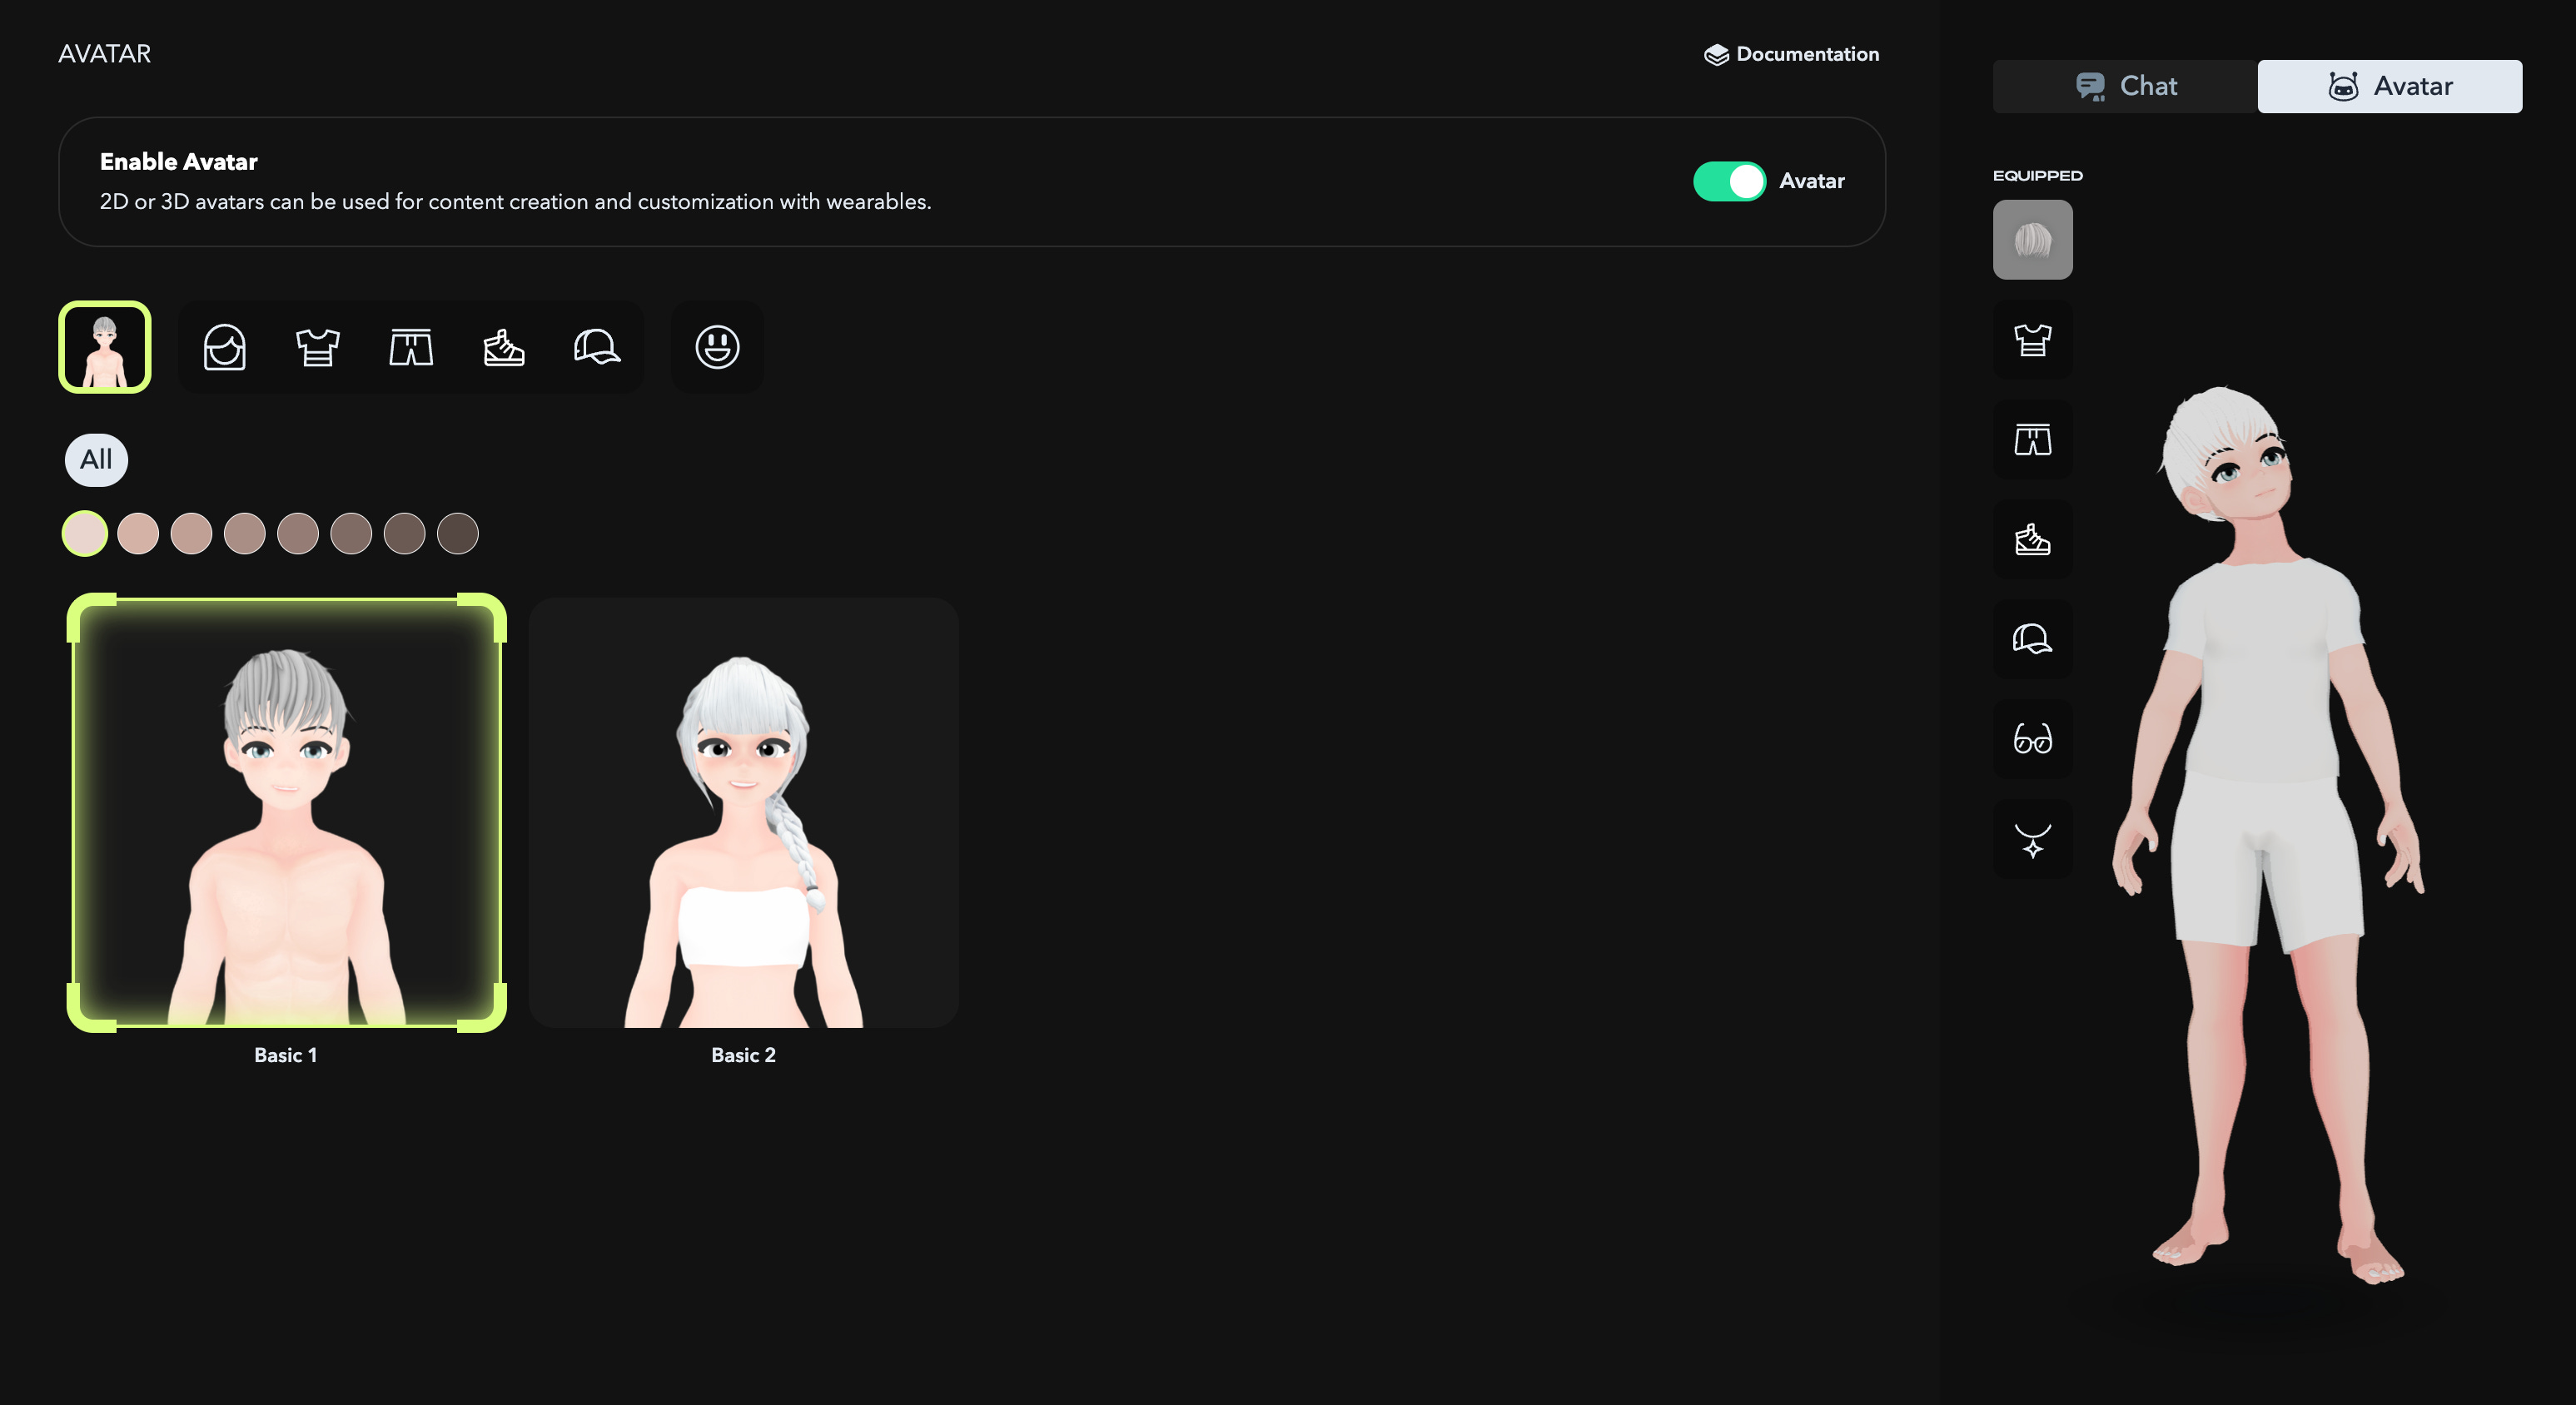Click the All filter button
The width and height of the screenshot is (2576, 1405).
pyautogui.click(x=95, y=460)
